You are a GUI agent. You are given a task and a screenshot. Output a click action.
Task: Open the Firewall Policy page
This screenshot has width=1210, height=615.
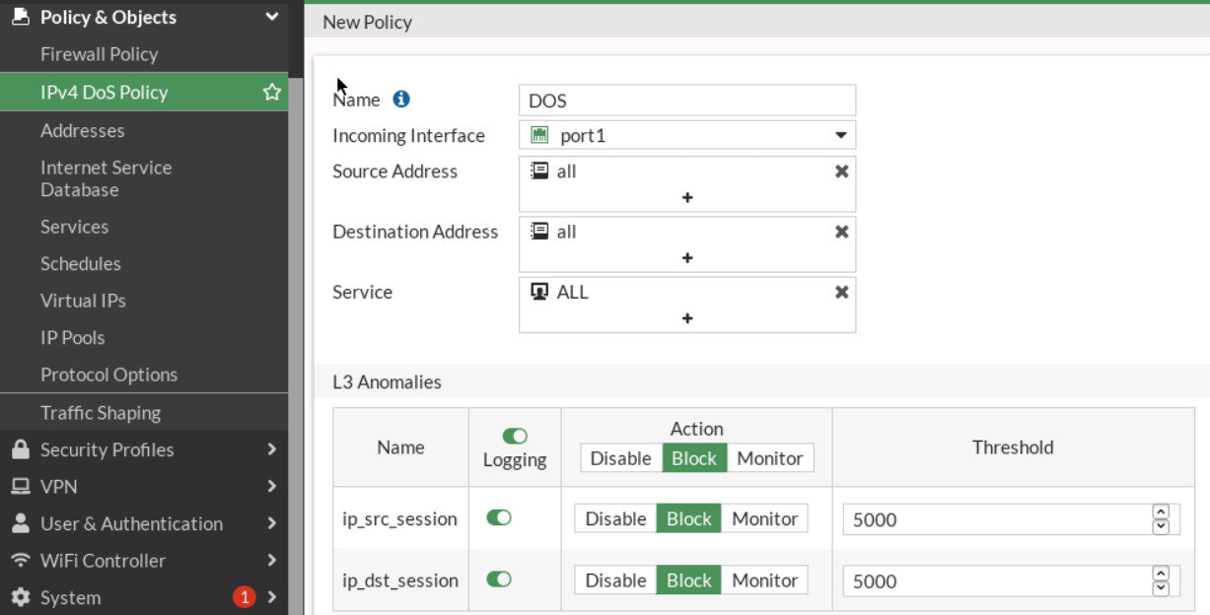coord(99,55)
